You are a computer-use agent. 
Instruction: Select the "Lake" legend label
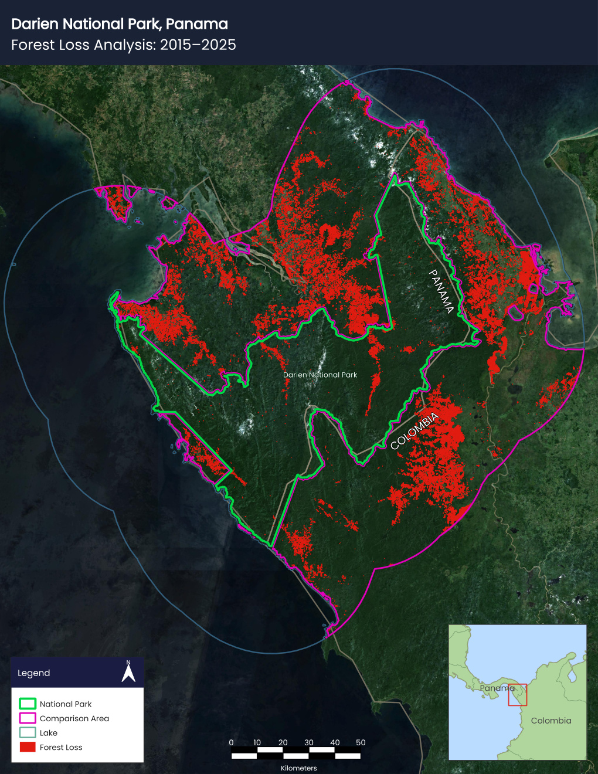point(49,733)
